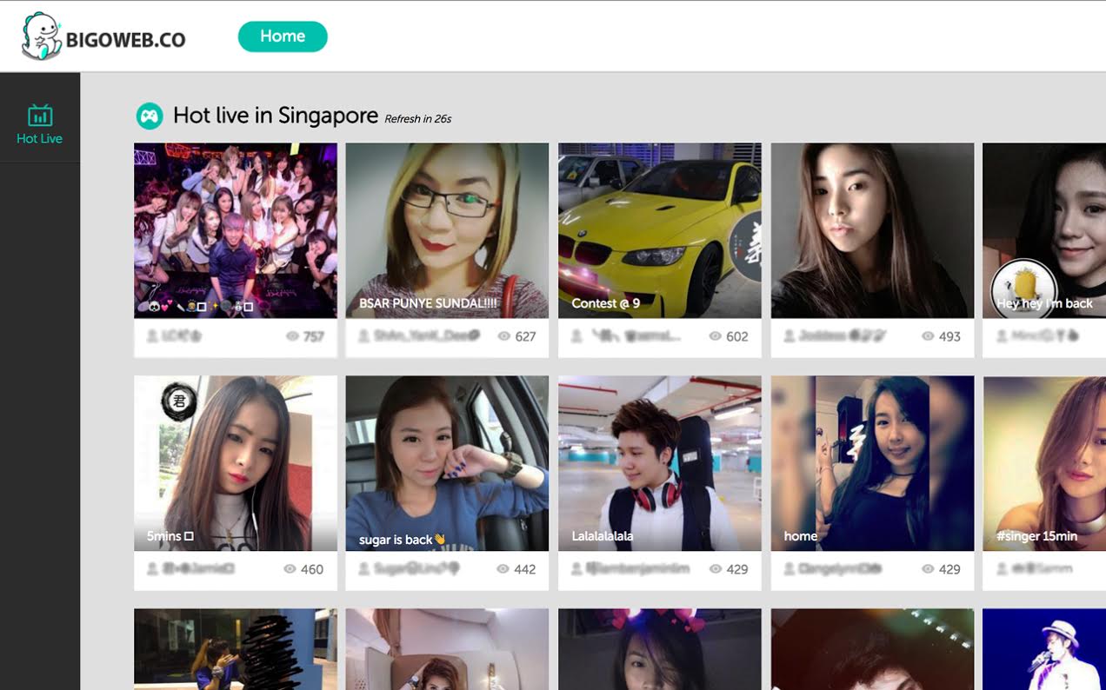Click the viewer count 602
The height and width of the screenshot is (690, 1106).
(x=737, y=337)
